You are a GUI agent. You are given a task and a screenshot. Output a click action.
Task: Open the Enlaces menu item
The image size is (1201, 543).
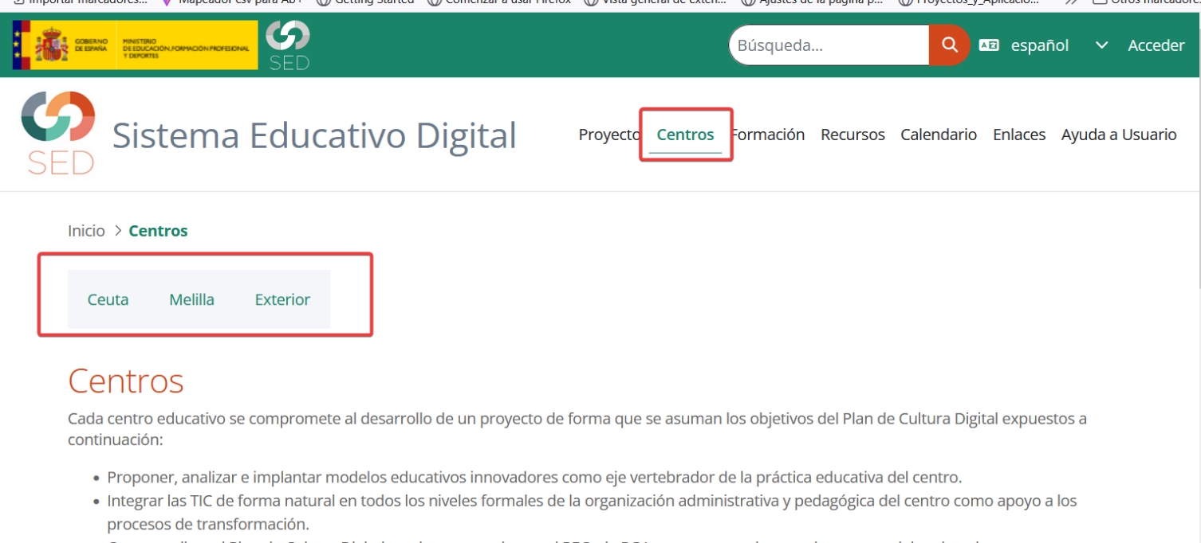[x=1019, y=135]
